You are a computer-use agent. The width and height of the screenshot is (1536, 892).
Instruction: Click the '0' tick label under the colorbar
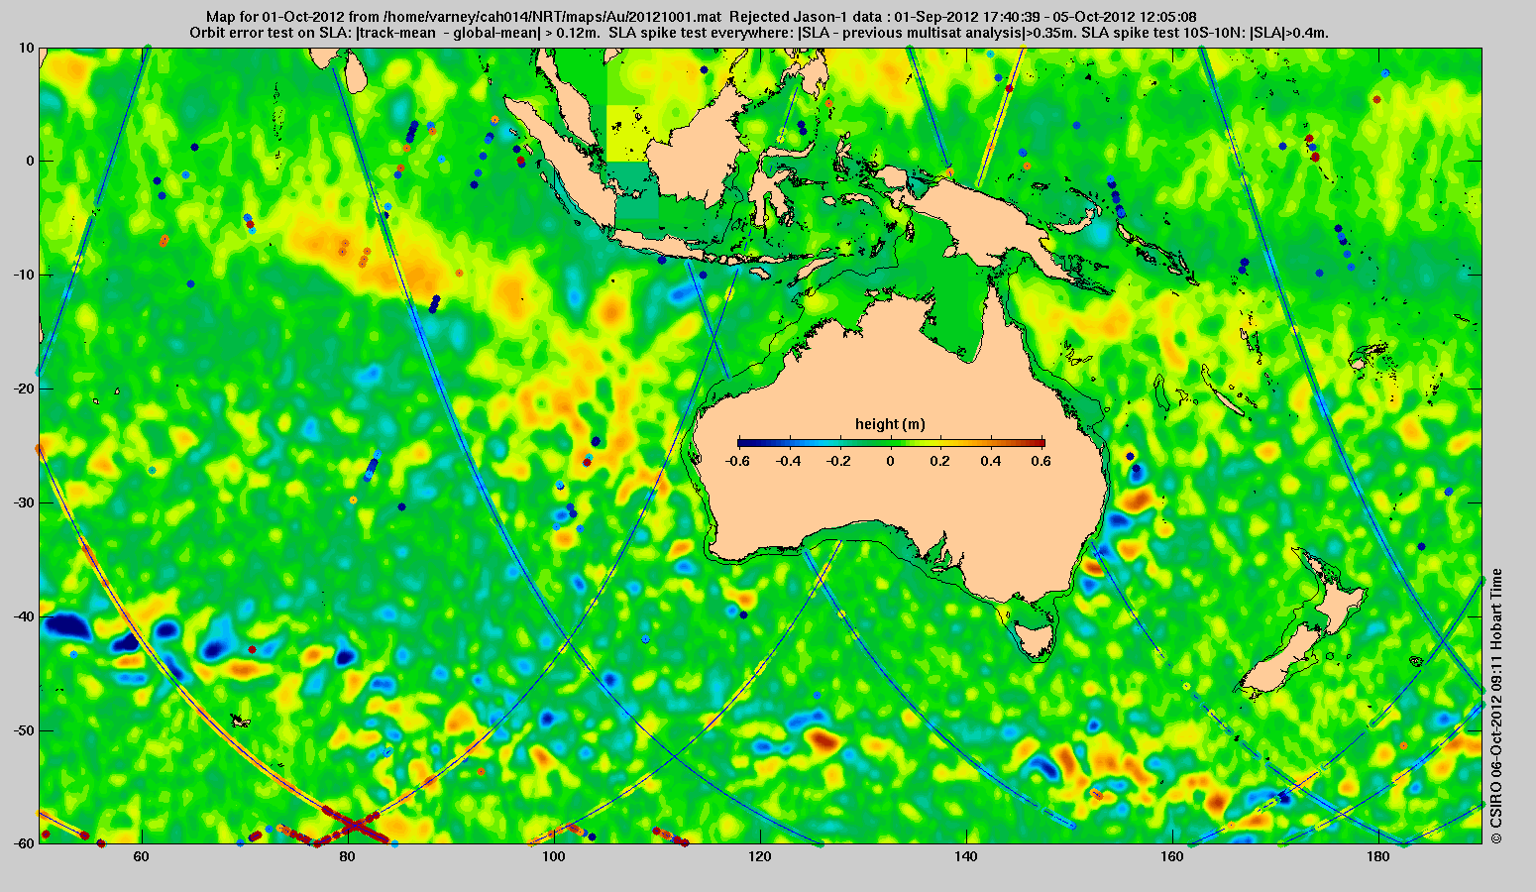click(891, 461)
